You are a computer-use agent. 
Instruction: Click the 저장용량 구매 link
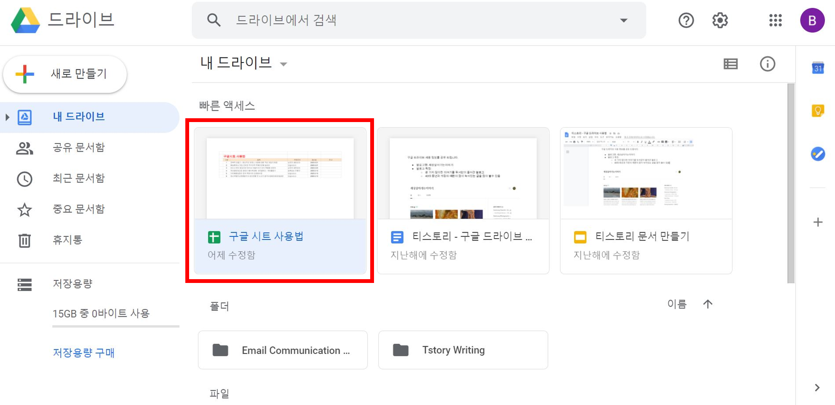pos(84,353)
